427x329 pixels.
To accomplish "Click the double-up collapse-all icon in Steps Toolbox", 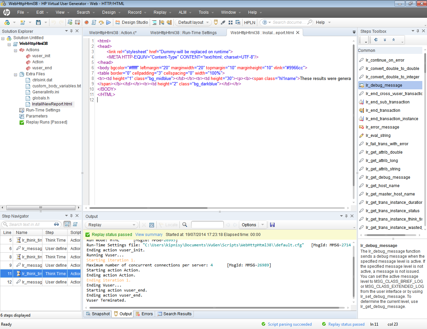I will 394,40.
